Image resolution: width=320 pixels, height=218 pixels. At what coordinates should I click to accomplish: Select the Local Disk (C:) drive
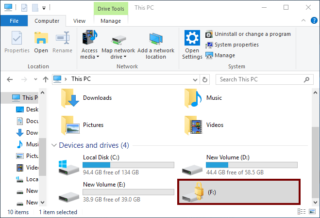(x=117, y=165)
